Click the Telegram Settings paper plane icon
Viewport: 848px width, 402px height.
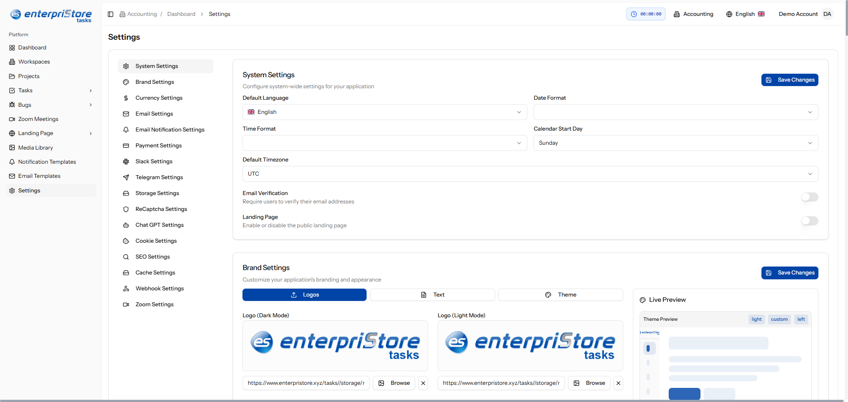126,177
